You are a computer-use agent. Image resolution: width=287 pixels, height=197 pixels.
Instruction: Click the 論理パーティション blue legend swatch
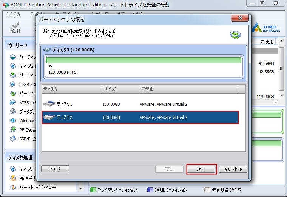click(x=150, y=190)
